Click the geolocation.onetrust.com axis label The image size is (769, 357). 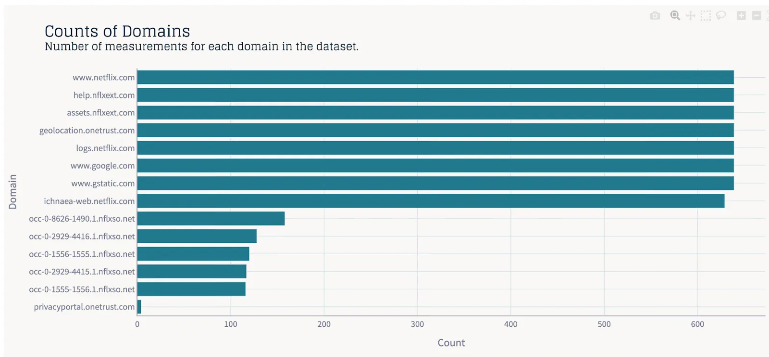87,131
